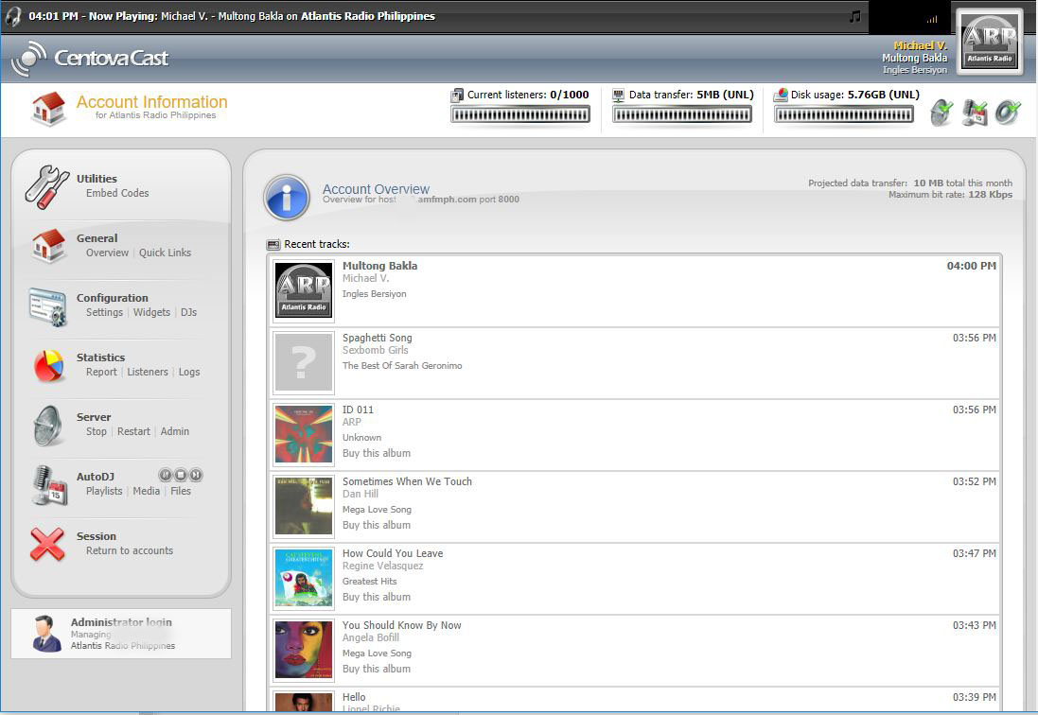The image size is (1038, 715).
Task: Click the Current listeners meter bar
Action: coord(520,115)
